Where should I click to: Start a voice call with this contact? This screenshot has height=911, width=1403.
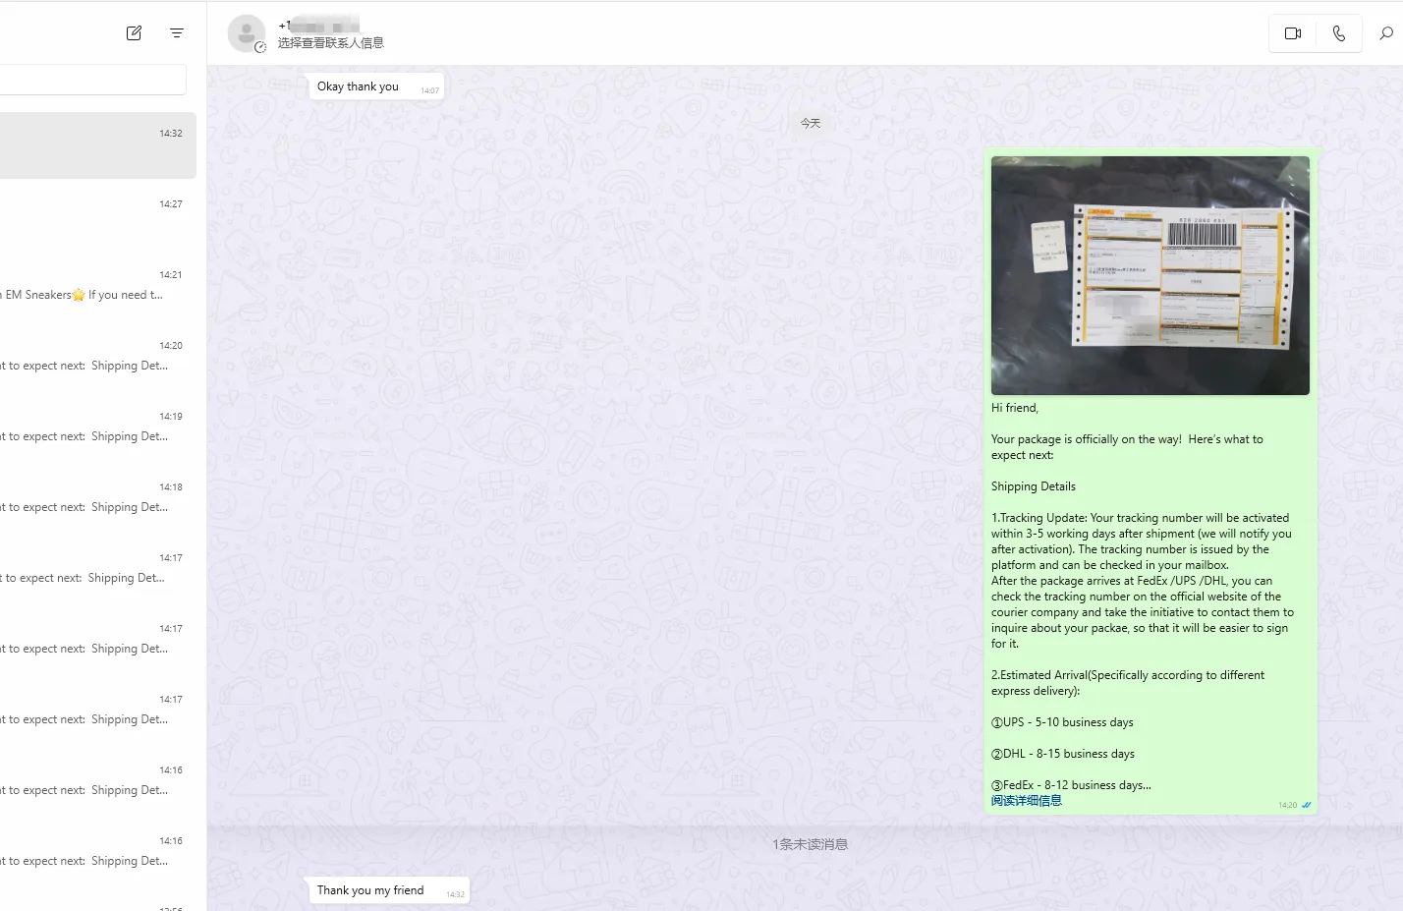1338,33
